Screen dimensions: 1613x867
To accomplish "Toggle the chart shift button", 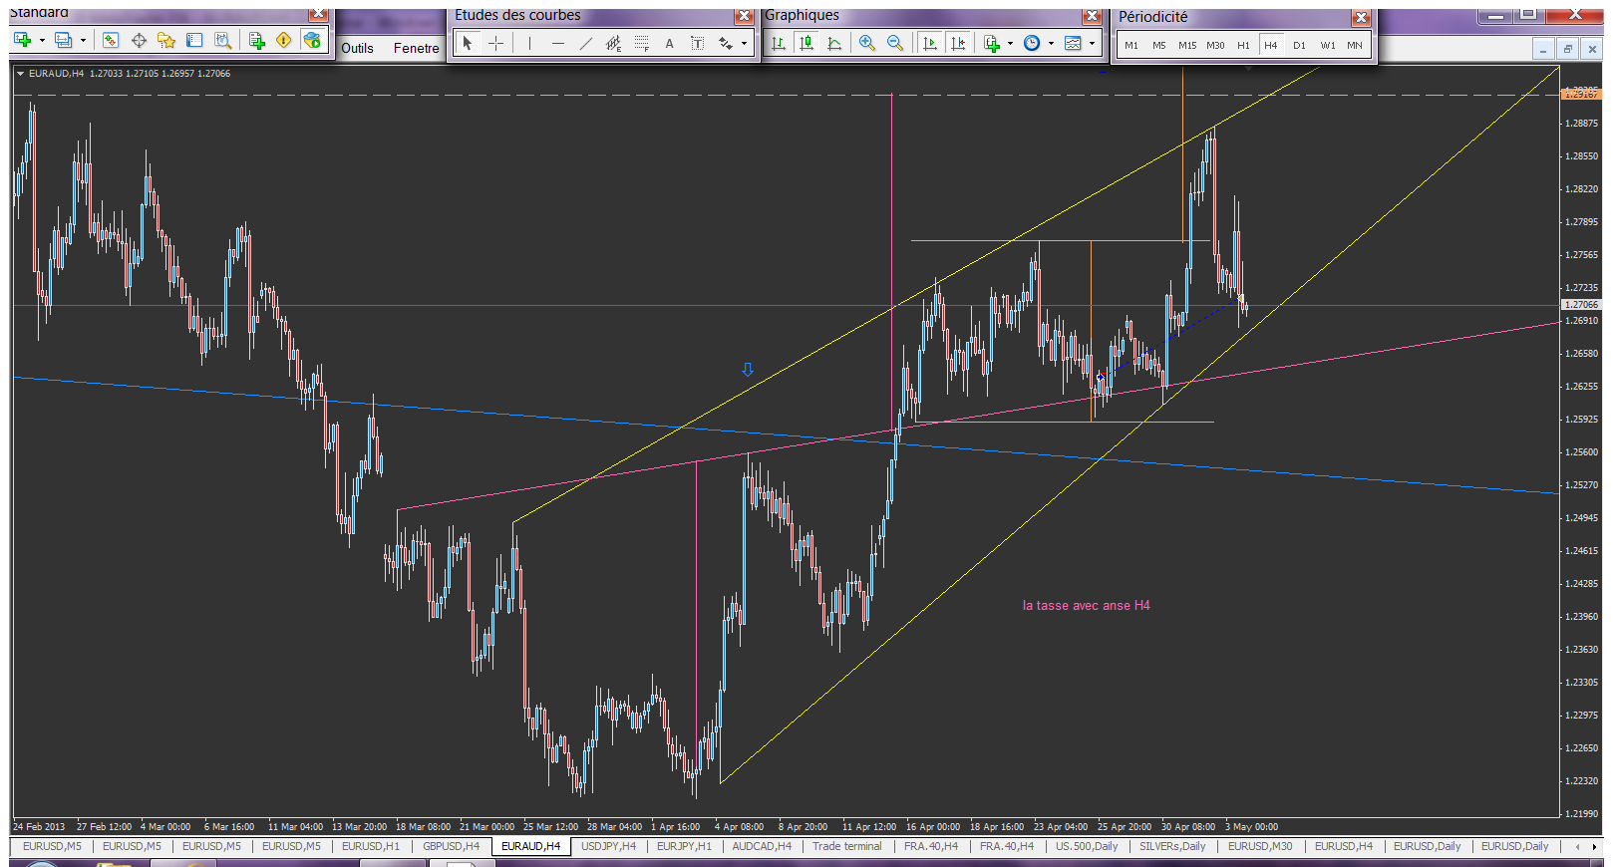I will 958,43.
